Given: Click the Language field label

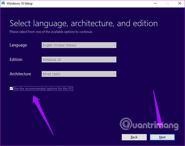Looking at the screenshot, I should point(18,45).
